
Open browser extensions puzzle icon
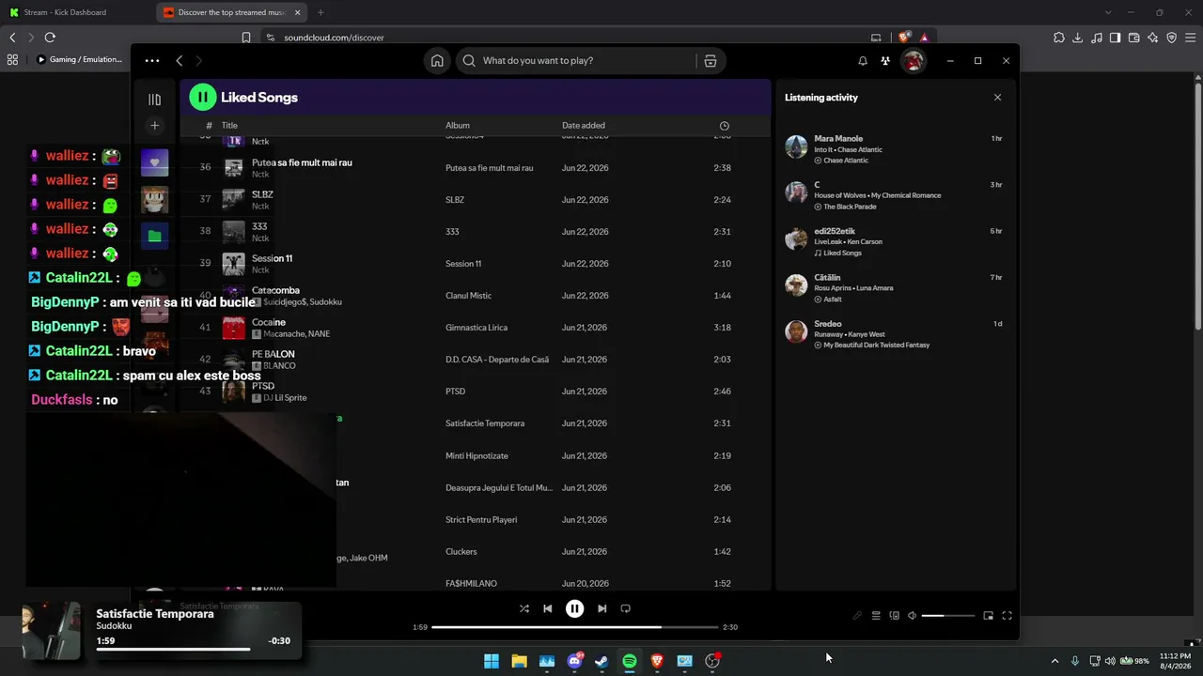(1059, 38)
